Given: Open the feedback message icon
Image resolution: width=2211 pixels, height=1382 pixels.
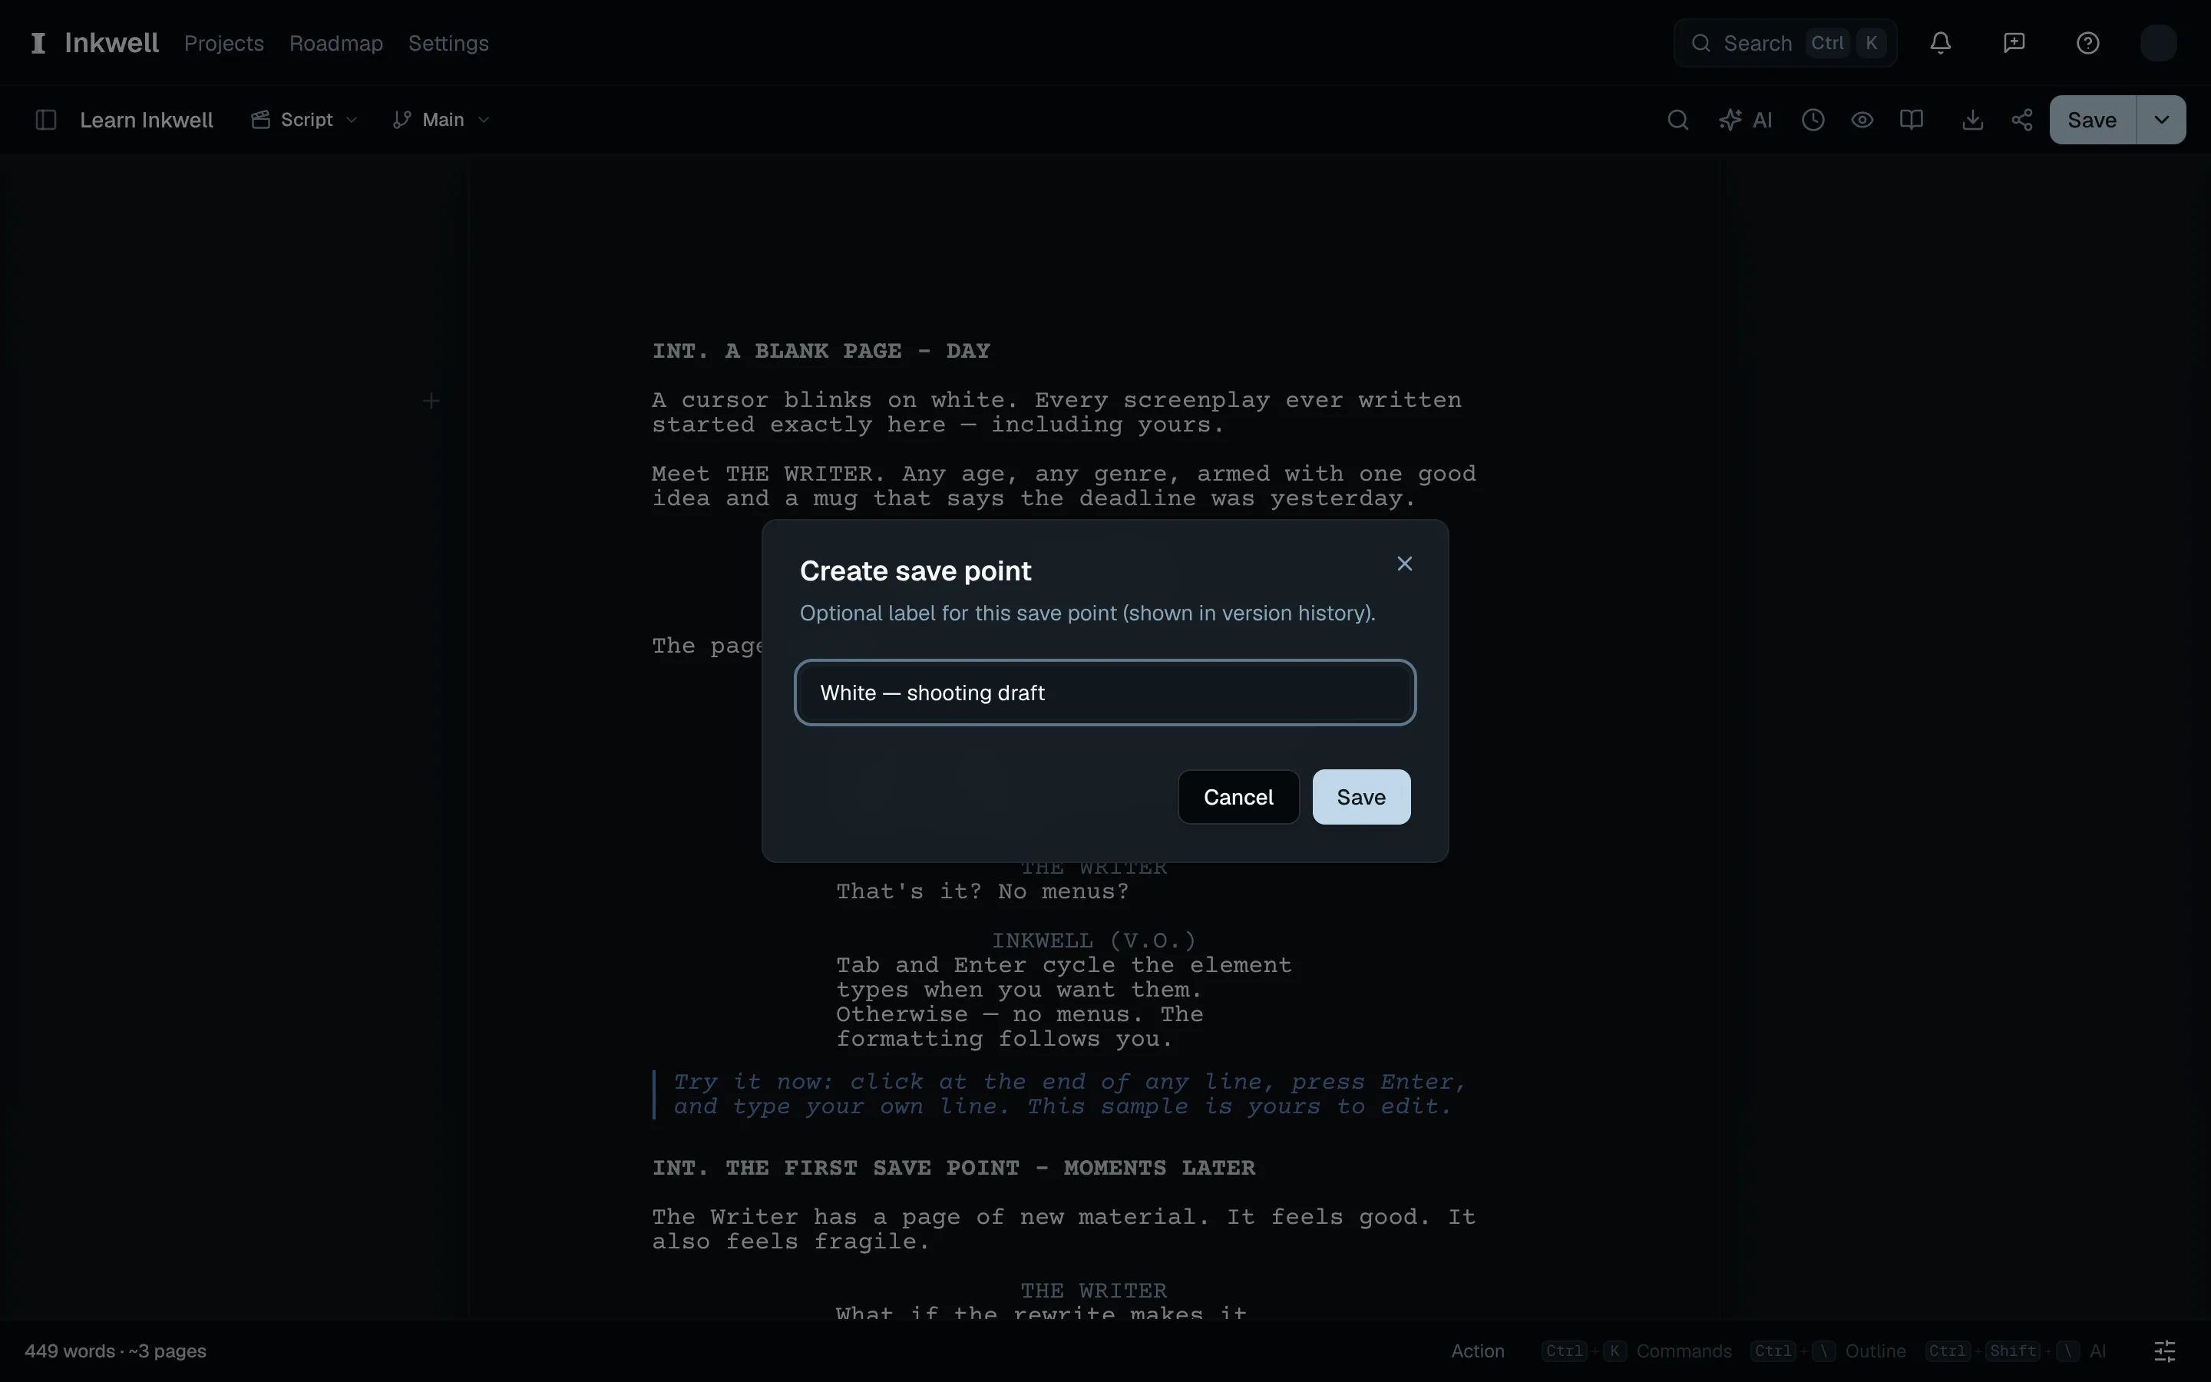Looking at the screenshot, I should point(2014,43).
